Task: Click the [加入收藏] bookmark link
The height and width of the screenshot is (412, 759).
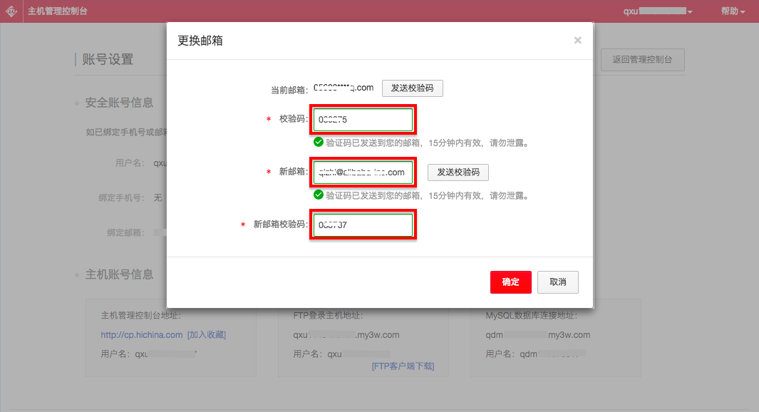Action: [x=206, y=334]
